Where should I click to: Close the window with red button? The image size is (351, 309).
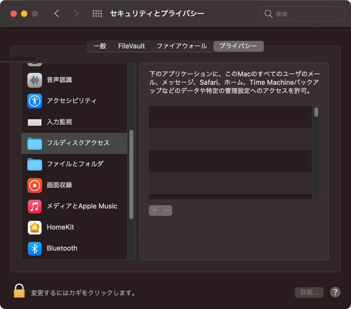tap(14, 14)
